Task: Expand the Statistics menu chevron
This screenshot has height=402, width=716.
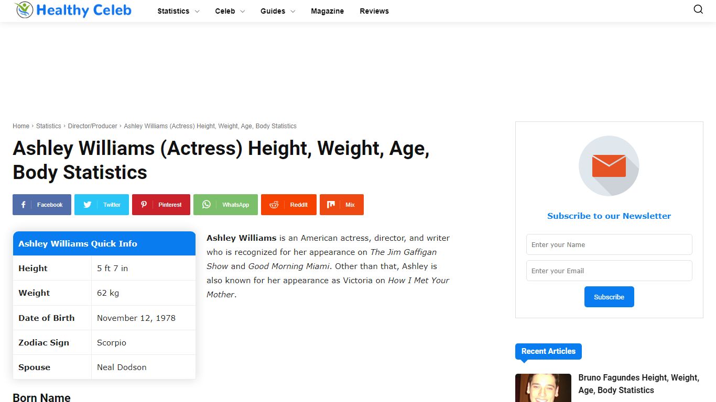Action: (197, 11)
